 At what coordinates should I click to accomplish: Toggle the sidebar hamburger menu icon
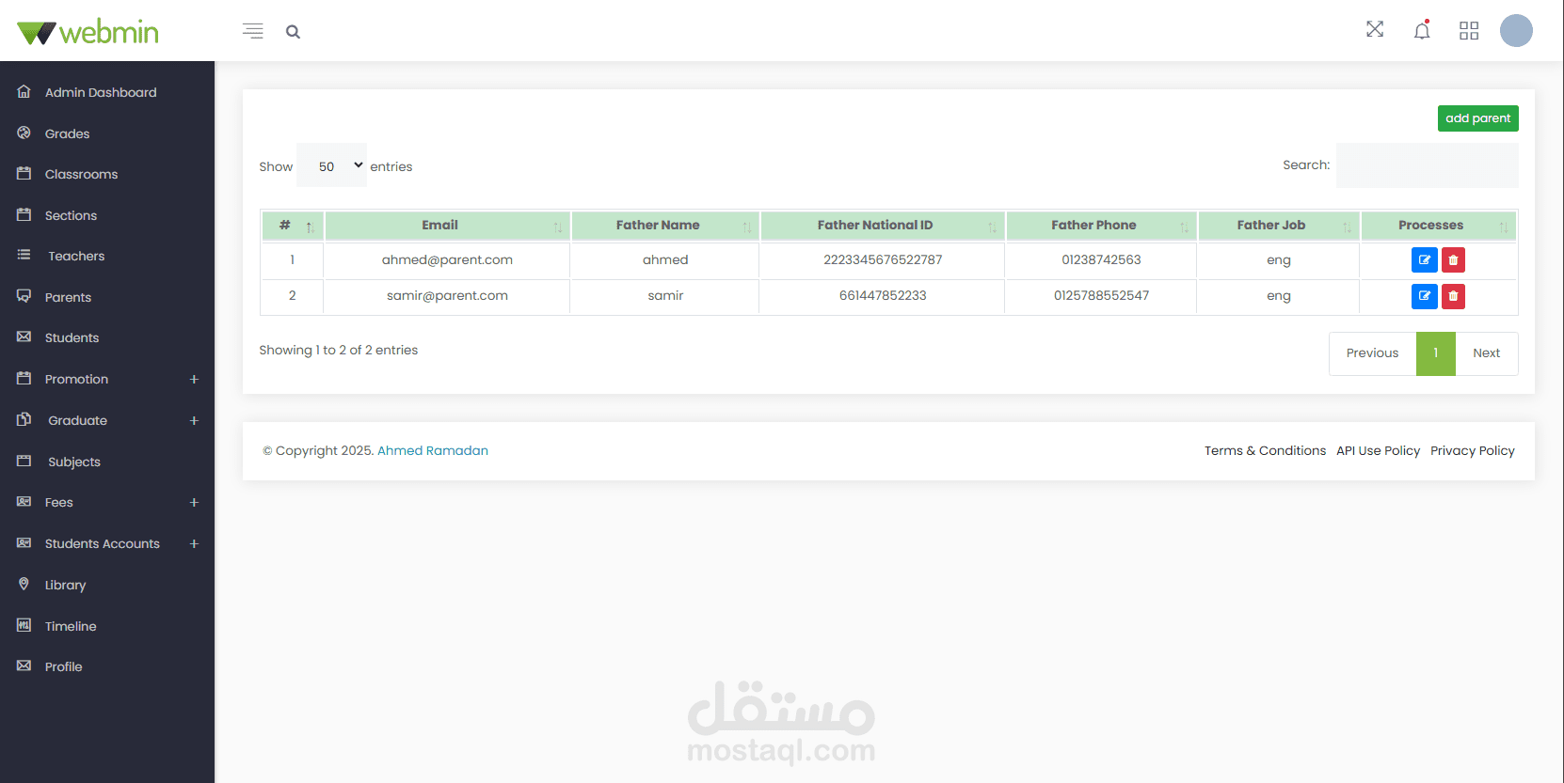(253, 31)
